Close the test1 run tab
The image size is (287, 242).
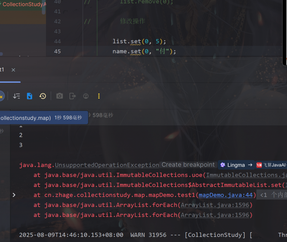coord(13,70)
